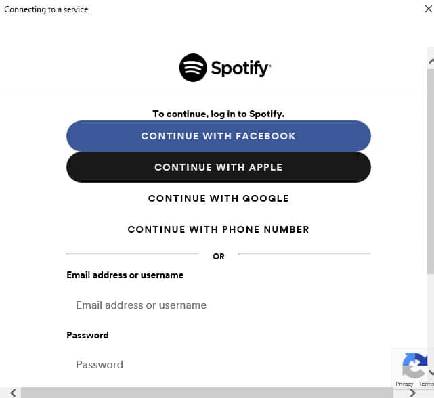Click the 'Password' field label

pyautogui.click(x=87, y=335)
